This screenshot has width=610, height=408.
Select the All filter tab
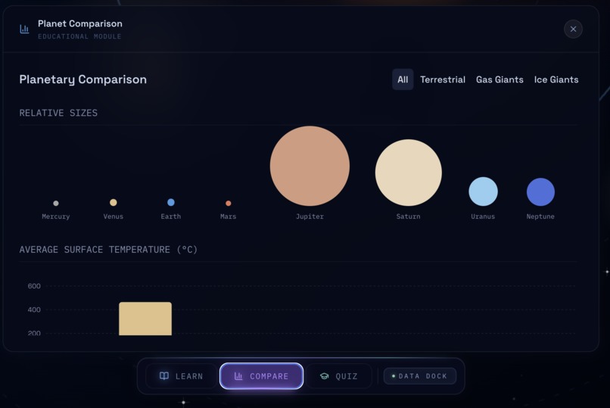pos(403,79)
